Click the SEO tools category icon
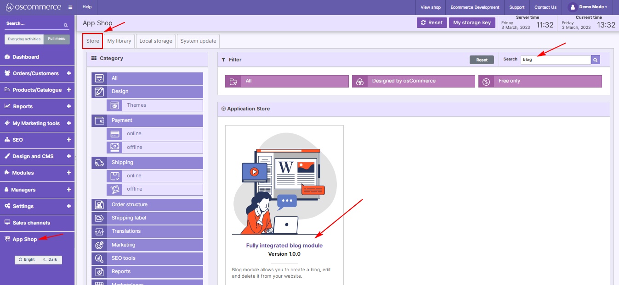619x285 pixels. click(x=99, y=258)
